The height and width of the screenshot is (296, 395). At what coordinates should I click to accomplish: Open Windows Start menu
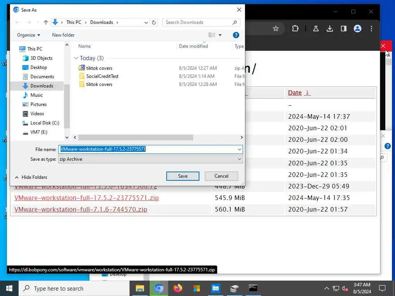click(x=9, y=288)
